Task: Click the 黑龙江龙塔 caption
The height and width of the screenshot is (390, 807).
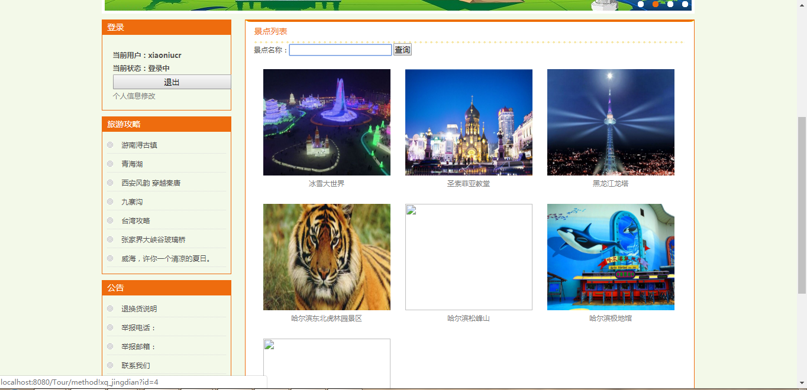Action: tap(611, 184)
